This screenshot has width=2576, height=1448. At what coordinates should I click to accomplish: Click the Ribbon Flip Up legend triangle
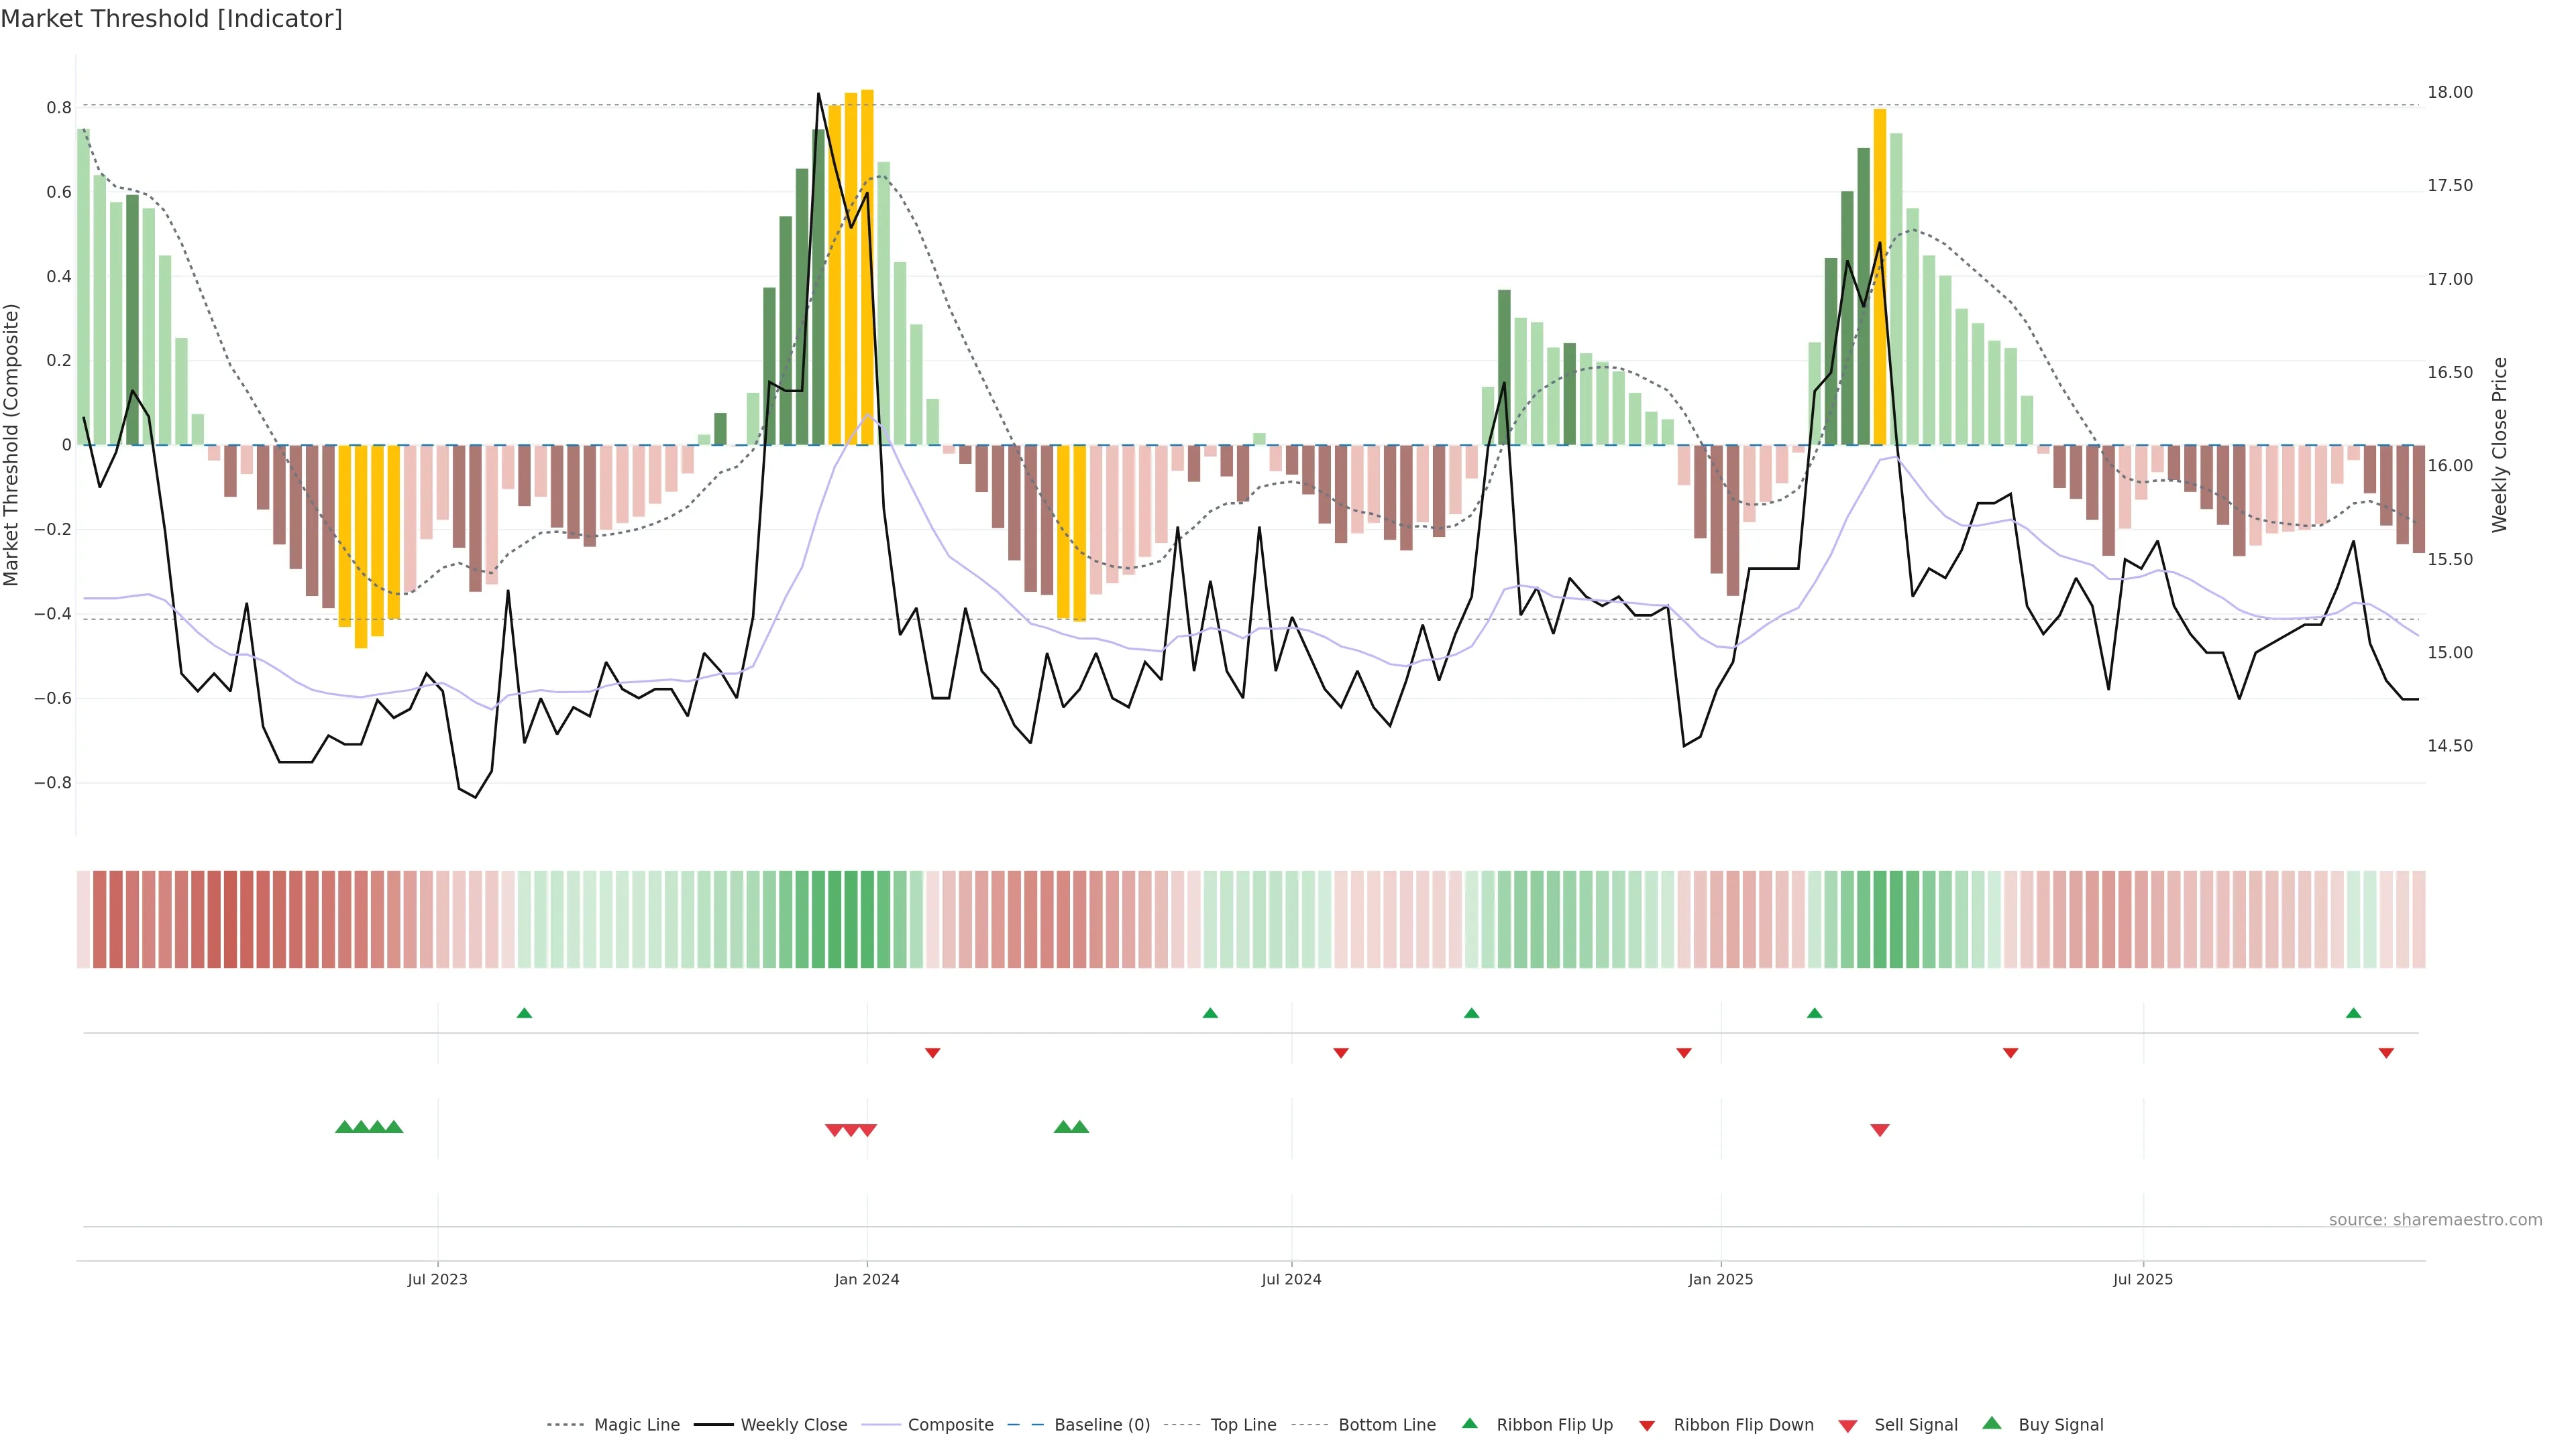(1469, 1423)
